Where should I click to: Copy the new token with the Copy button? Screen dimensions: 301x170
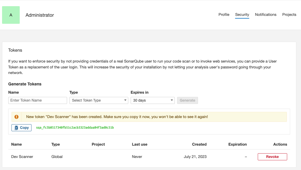coord(21,128)
